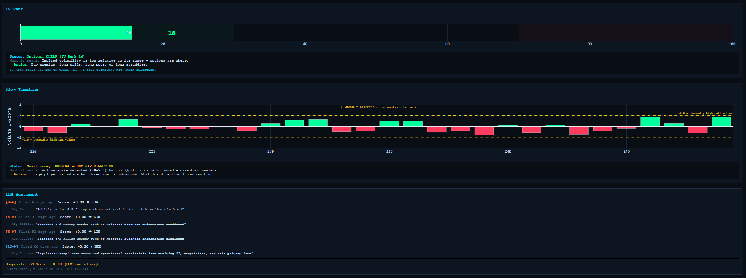
Task: Click the Flow Timeline panel heading
Action: tap(22, 89)
